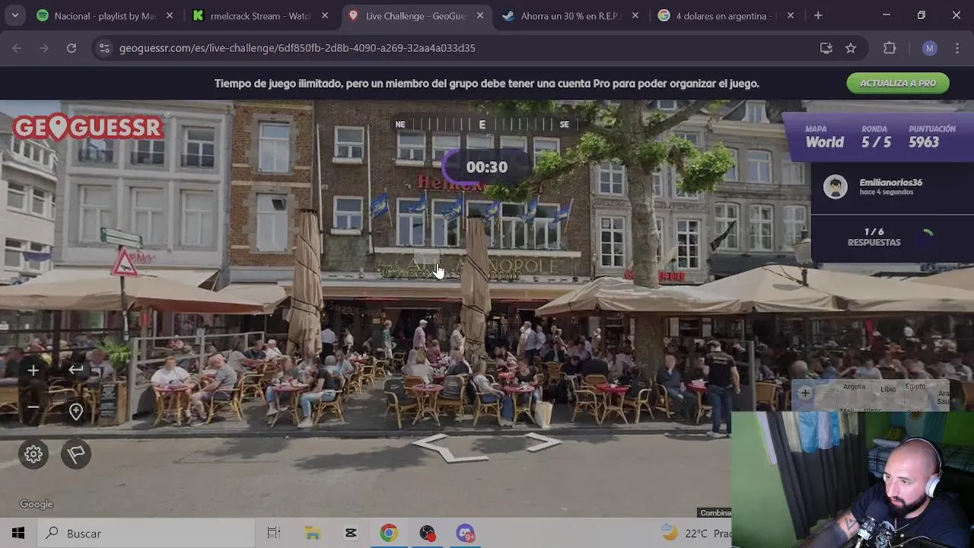The height and width of the screenshot is (548, 974).
Task: Bookmark this page with the star
Action: (x=851, y=48)
